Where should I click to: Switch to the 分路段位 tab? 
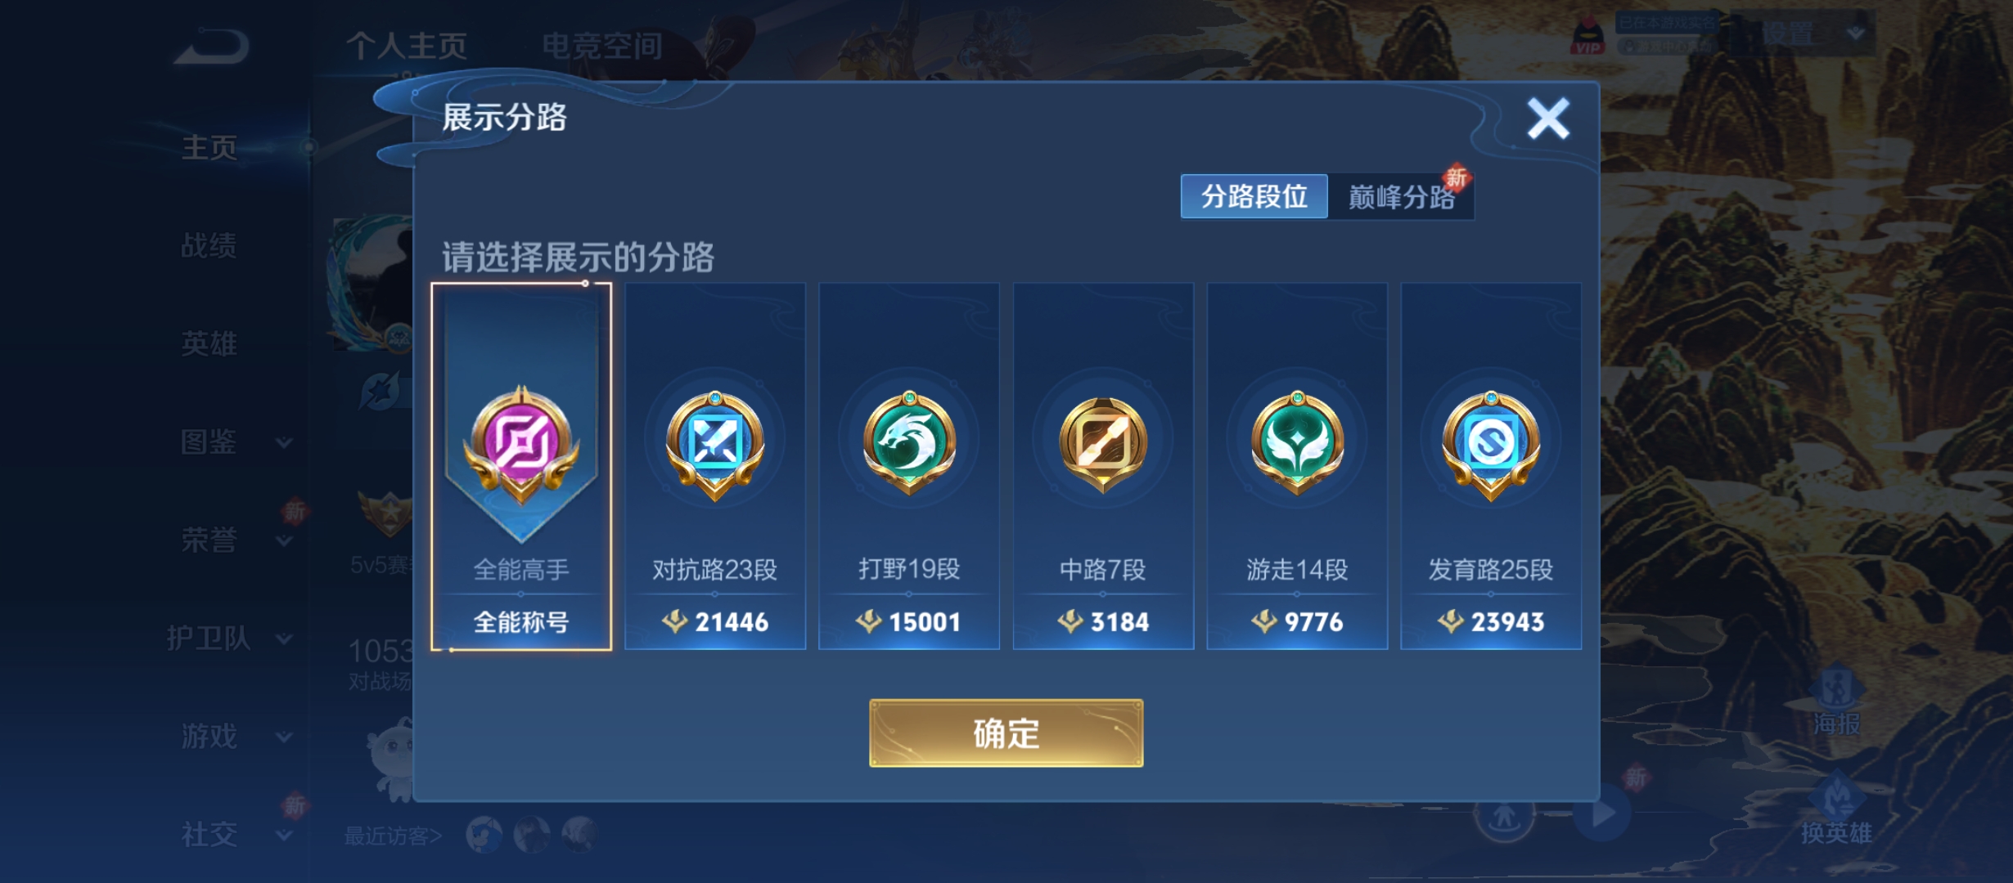pyautogui.click(x=1254, y=196)
